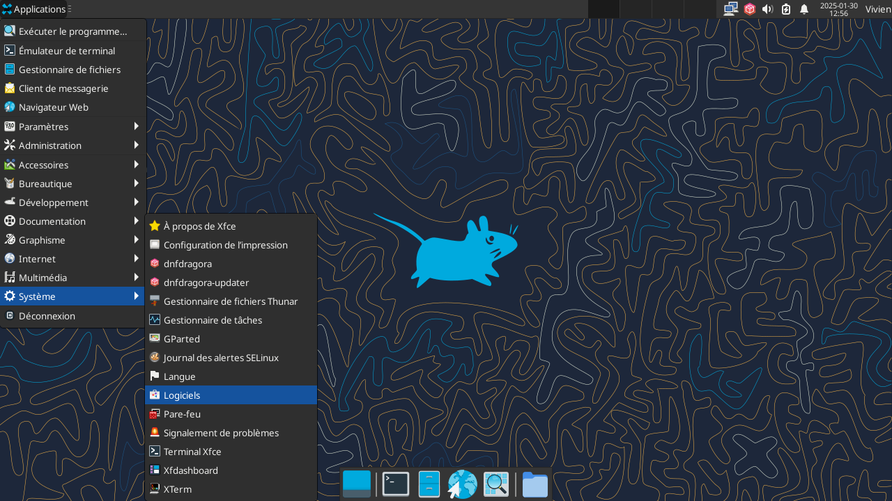The height and width of the screenshot is (501, 892).
Task: Choose Déconnexion to log out
Action: point(73,316)
